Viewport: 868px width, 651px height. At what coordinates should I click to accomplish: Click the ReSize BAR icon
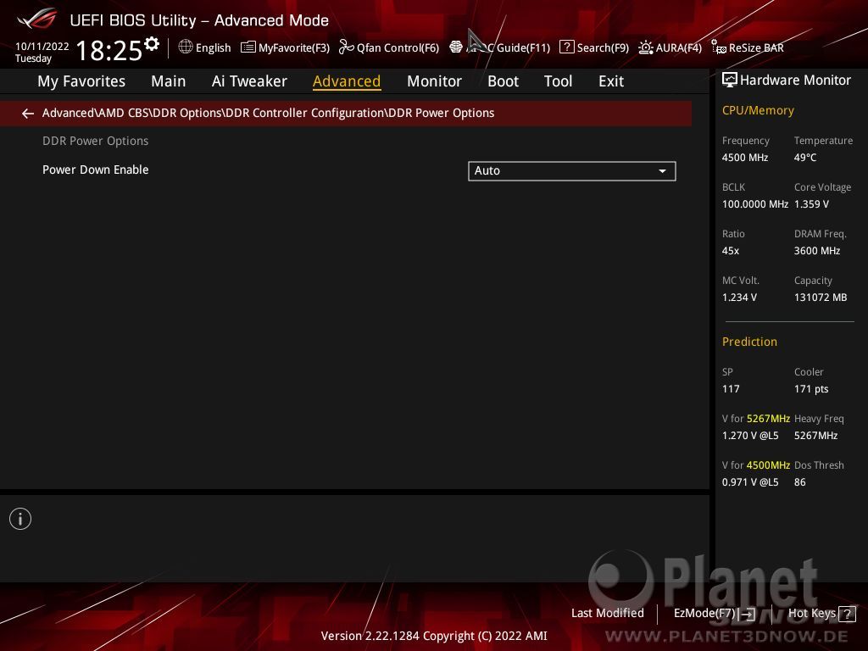pyautogui.click(x=719, y=47)
